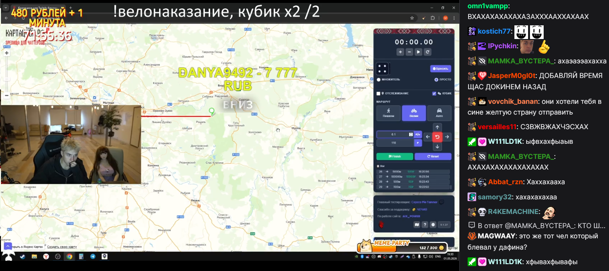Click the purple Reset button
Image resolution: width=609 pixels, height=271 pixels.
[x=433, y=156]
